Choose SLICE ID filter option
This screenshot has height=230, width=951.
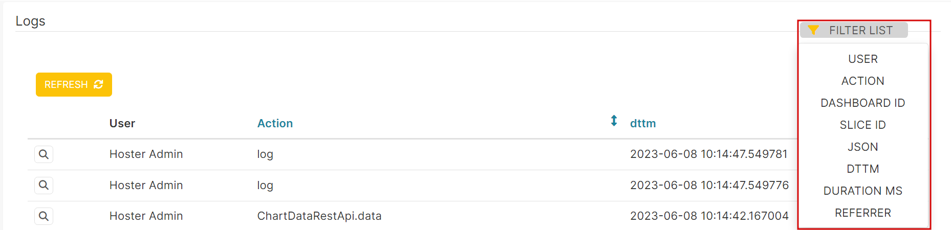[863, 125]
